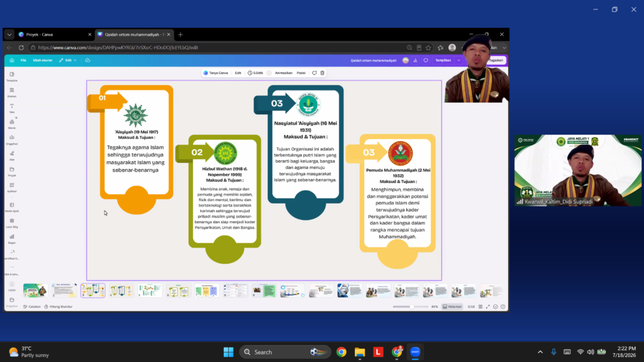Screen dimensions: 644x362
Task: Open the Template panel icon
Action: click(x=12, y=77)
